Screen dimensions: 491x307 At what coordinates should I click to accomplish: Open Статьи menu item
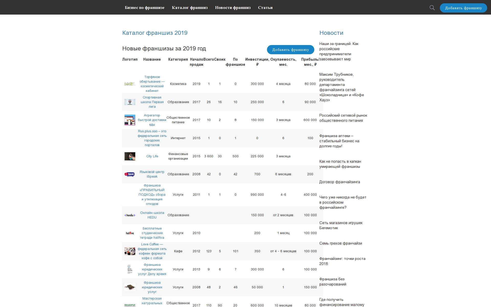(265, 8)
